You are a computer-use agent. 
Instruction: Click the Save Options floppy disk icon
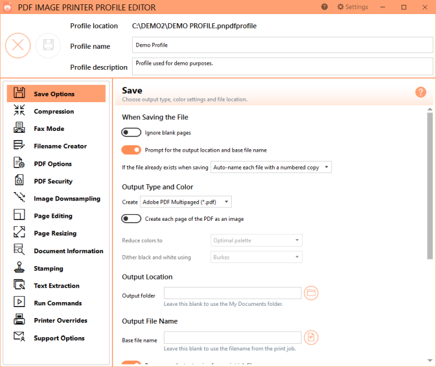19,92
